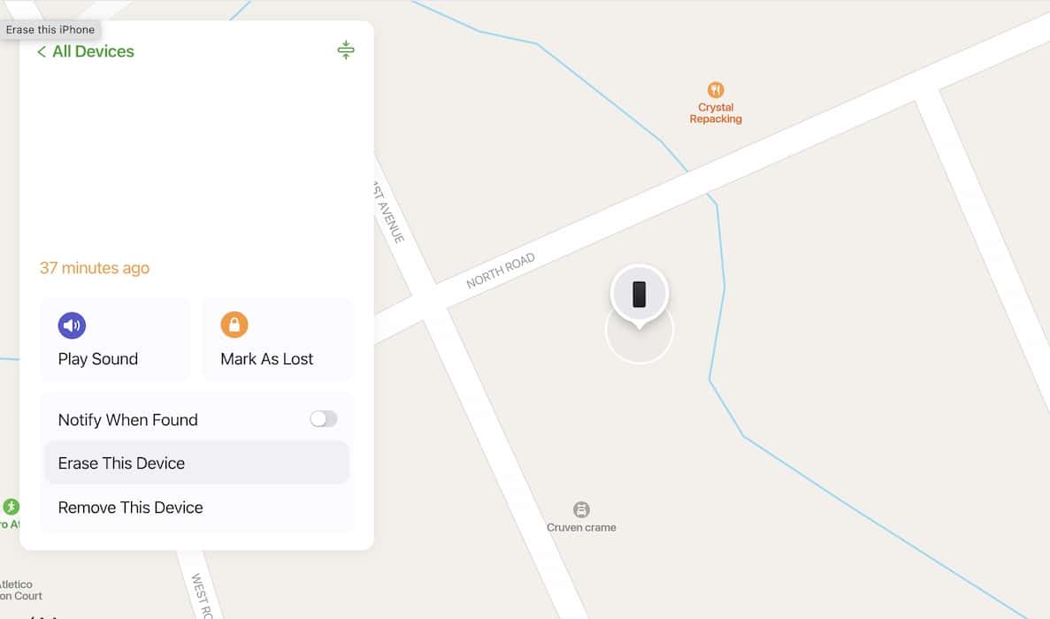
Task: Go back via the All Devices chevron
Action: coord(42,51)
